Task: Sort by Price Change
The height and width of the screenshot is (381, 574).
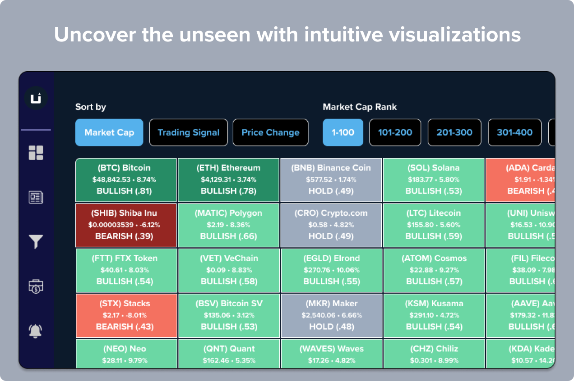Action: [x=270, y=132]
